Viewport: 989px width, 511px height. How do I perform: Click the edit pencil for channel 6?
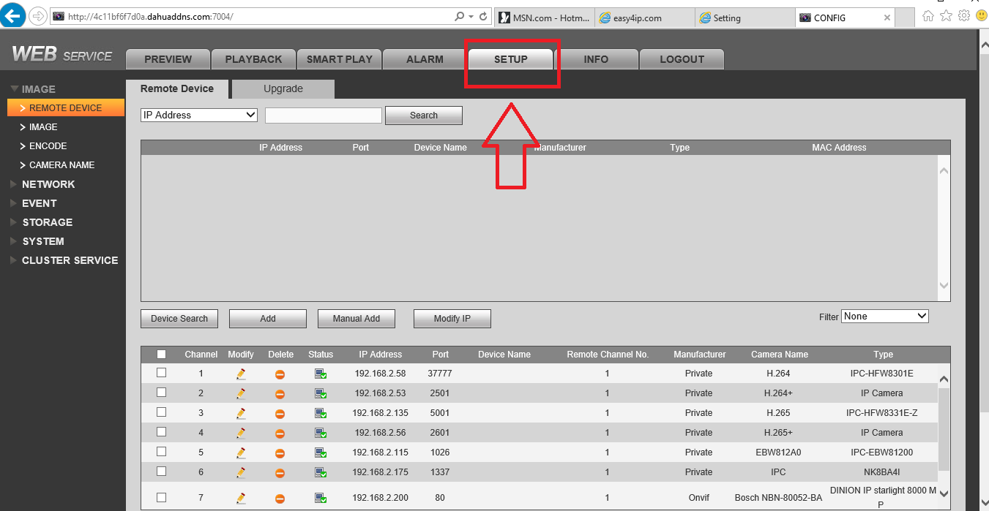(241, 472)
